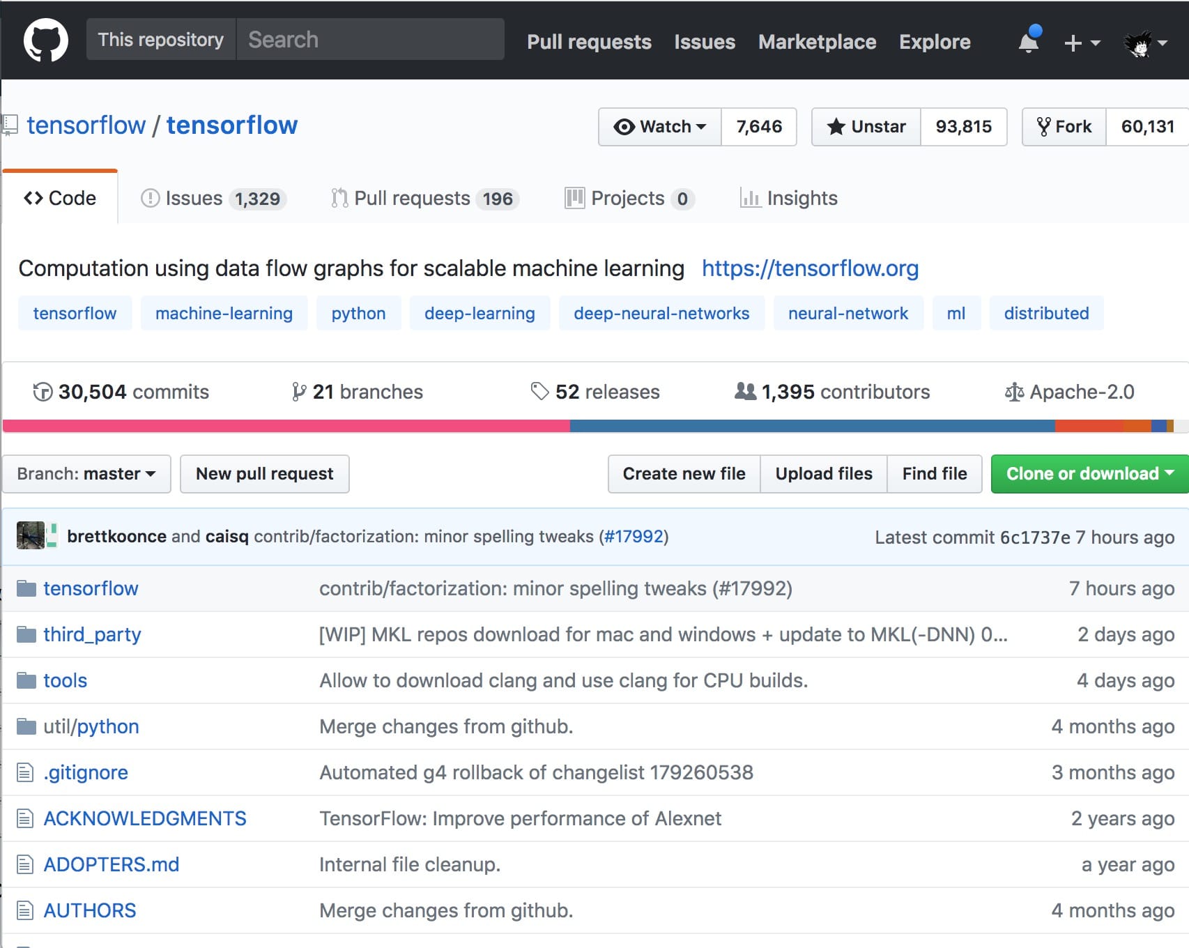The height and width of the screenshot is (948, 1189).
Task: Open the repository Pull requests tab
Action: (425, 199)
